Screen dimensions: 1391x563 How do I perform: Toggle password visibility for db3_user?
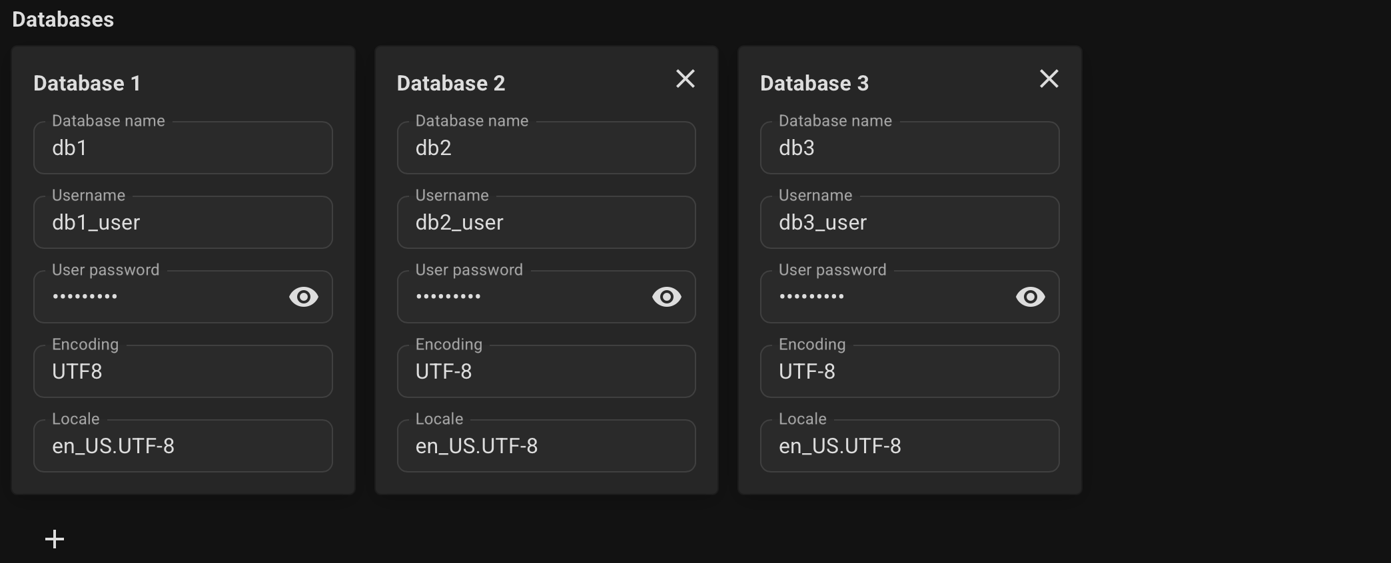[1031, 297]
